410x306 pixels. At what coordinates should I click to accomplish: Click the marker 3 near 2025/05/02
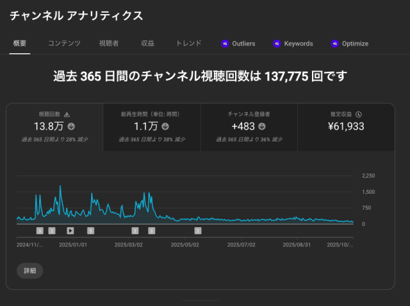coord(198,230)
